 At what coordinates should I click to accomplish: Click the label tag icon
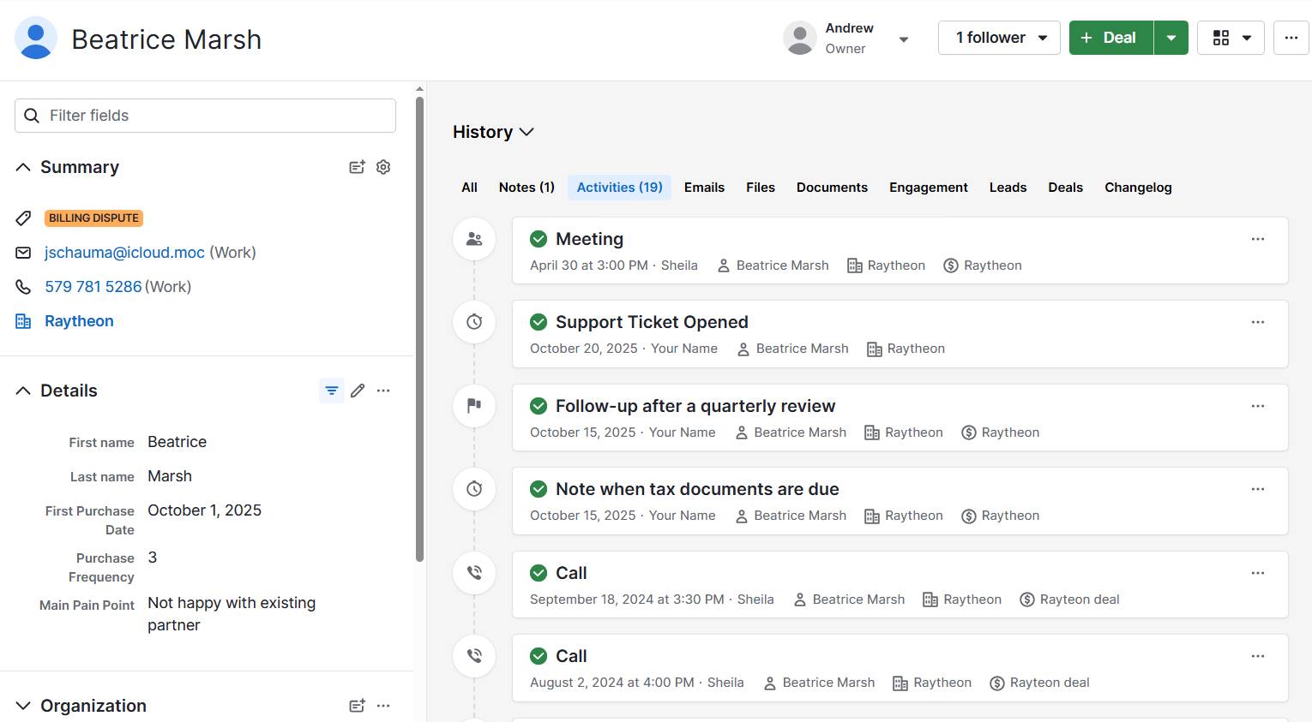(23, 218)
